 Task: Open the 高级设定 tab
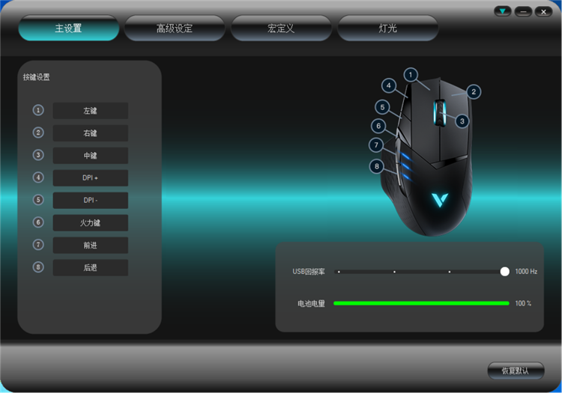pyautogui.click(x=175, y=28)
